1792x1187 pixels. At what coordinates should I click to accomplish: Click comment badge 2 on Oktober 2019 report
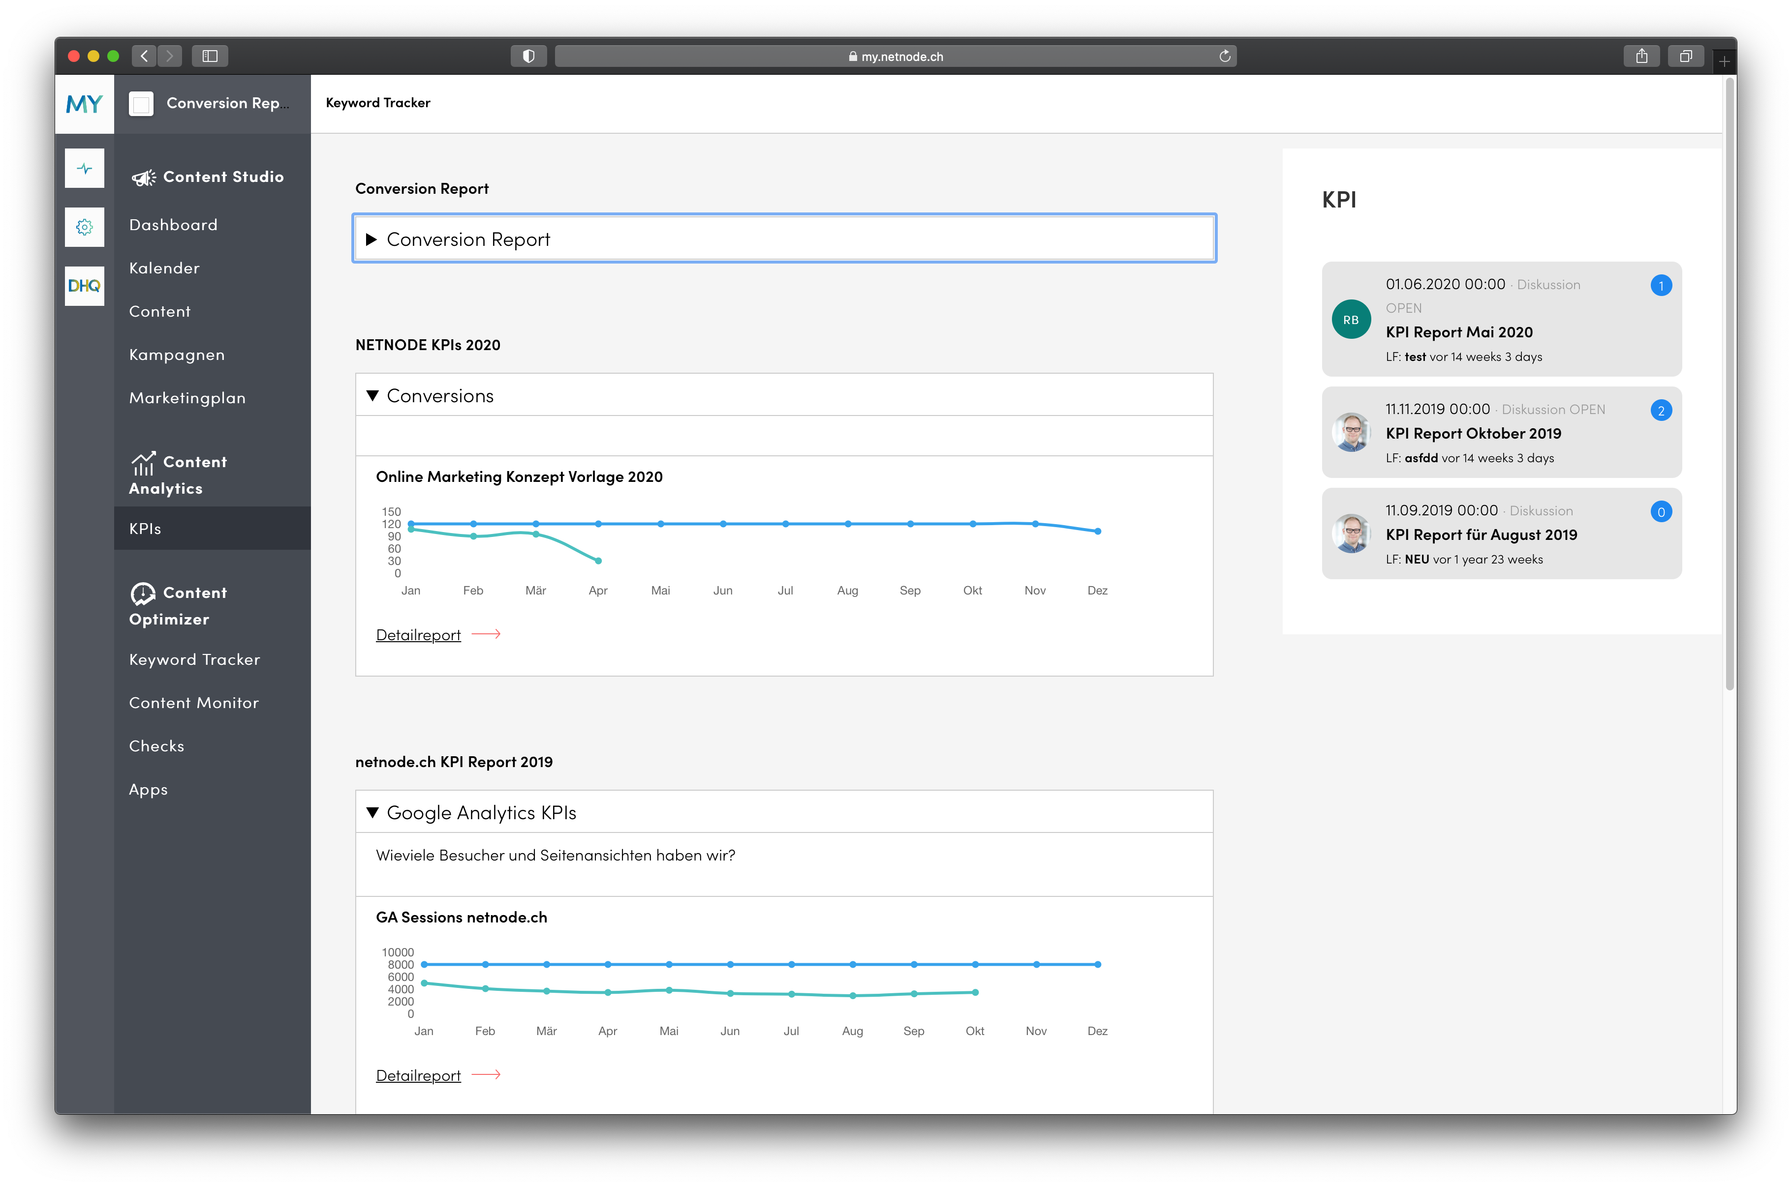1660,410
